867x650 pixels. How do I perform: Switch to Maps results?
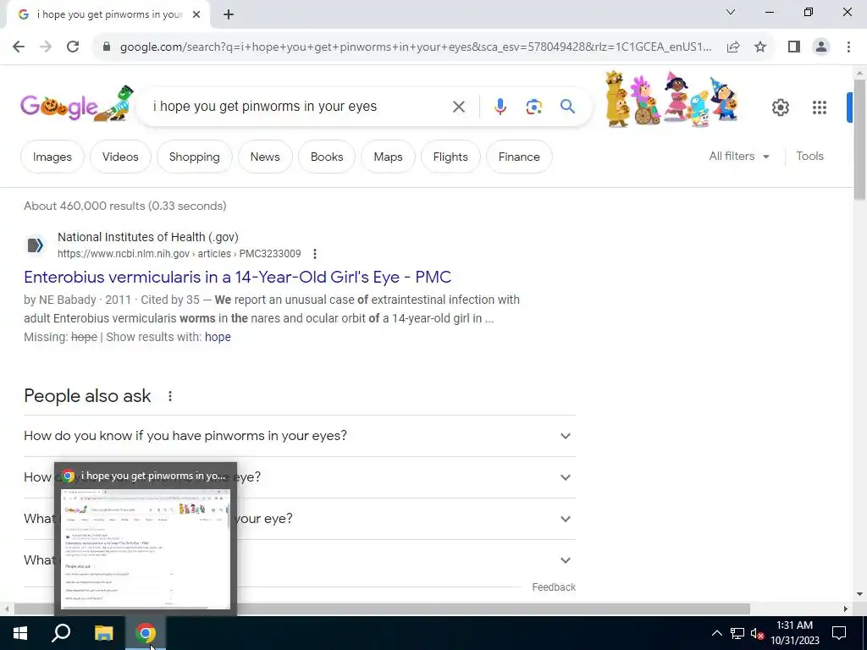tap(388, 157)
